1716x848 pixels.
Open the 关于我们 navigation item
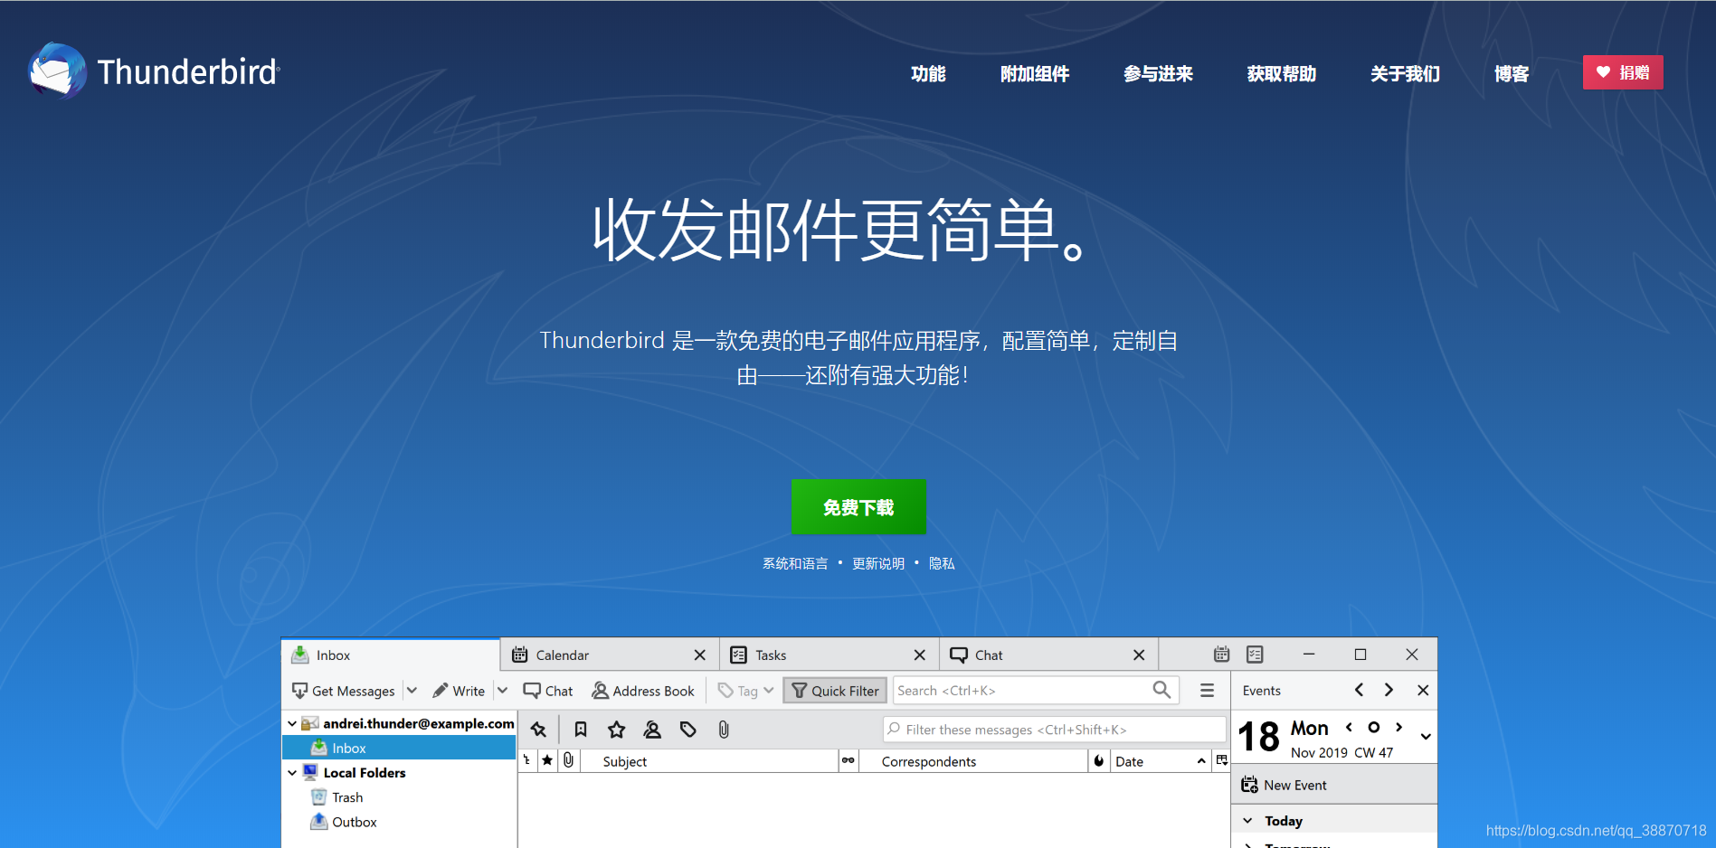click(x=1405, y=73)
